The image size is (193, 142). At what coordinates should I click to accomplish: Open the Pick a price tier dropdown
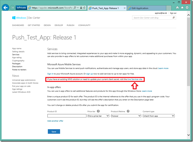(x=98, y=116)
